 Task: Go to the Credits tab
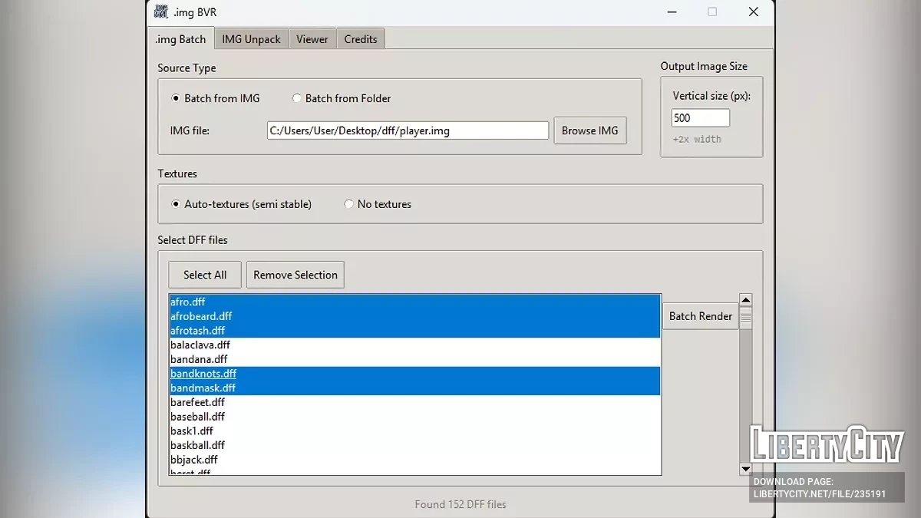[x=360, y=39]
